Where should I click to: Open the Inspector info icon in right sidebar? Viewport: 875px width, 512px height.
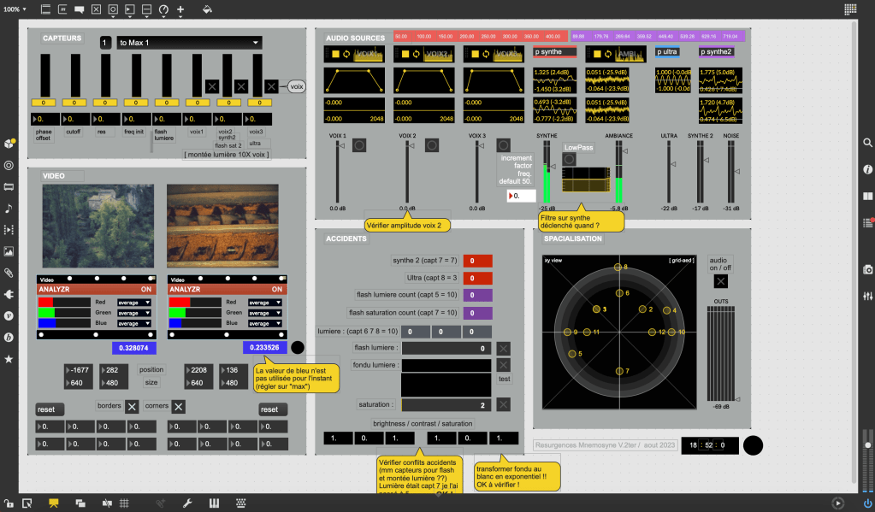pyautogui.click(x=867, y=169)
